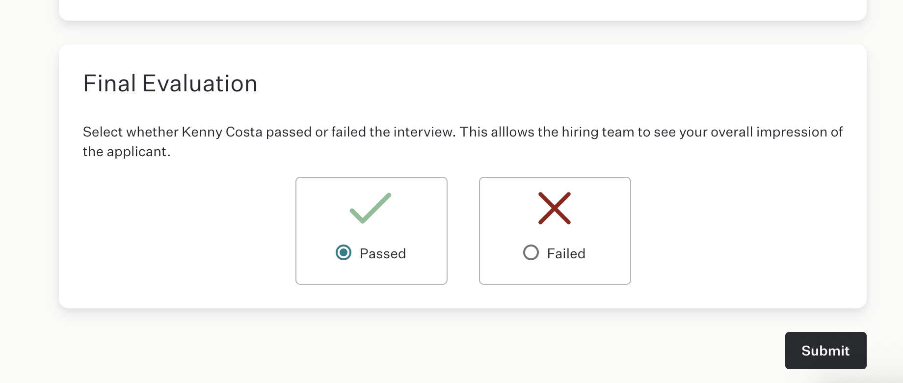Submit the final evaluation form

click(826, 351)
